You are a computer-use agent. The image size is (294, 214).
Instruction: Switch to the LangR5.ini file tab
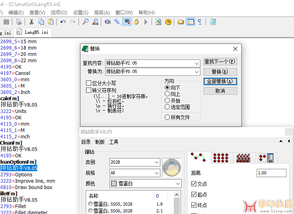coord(33,32)
